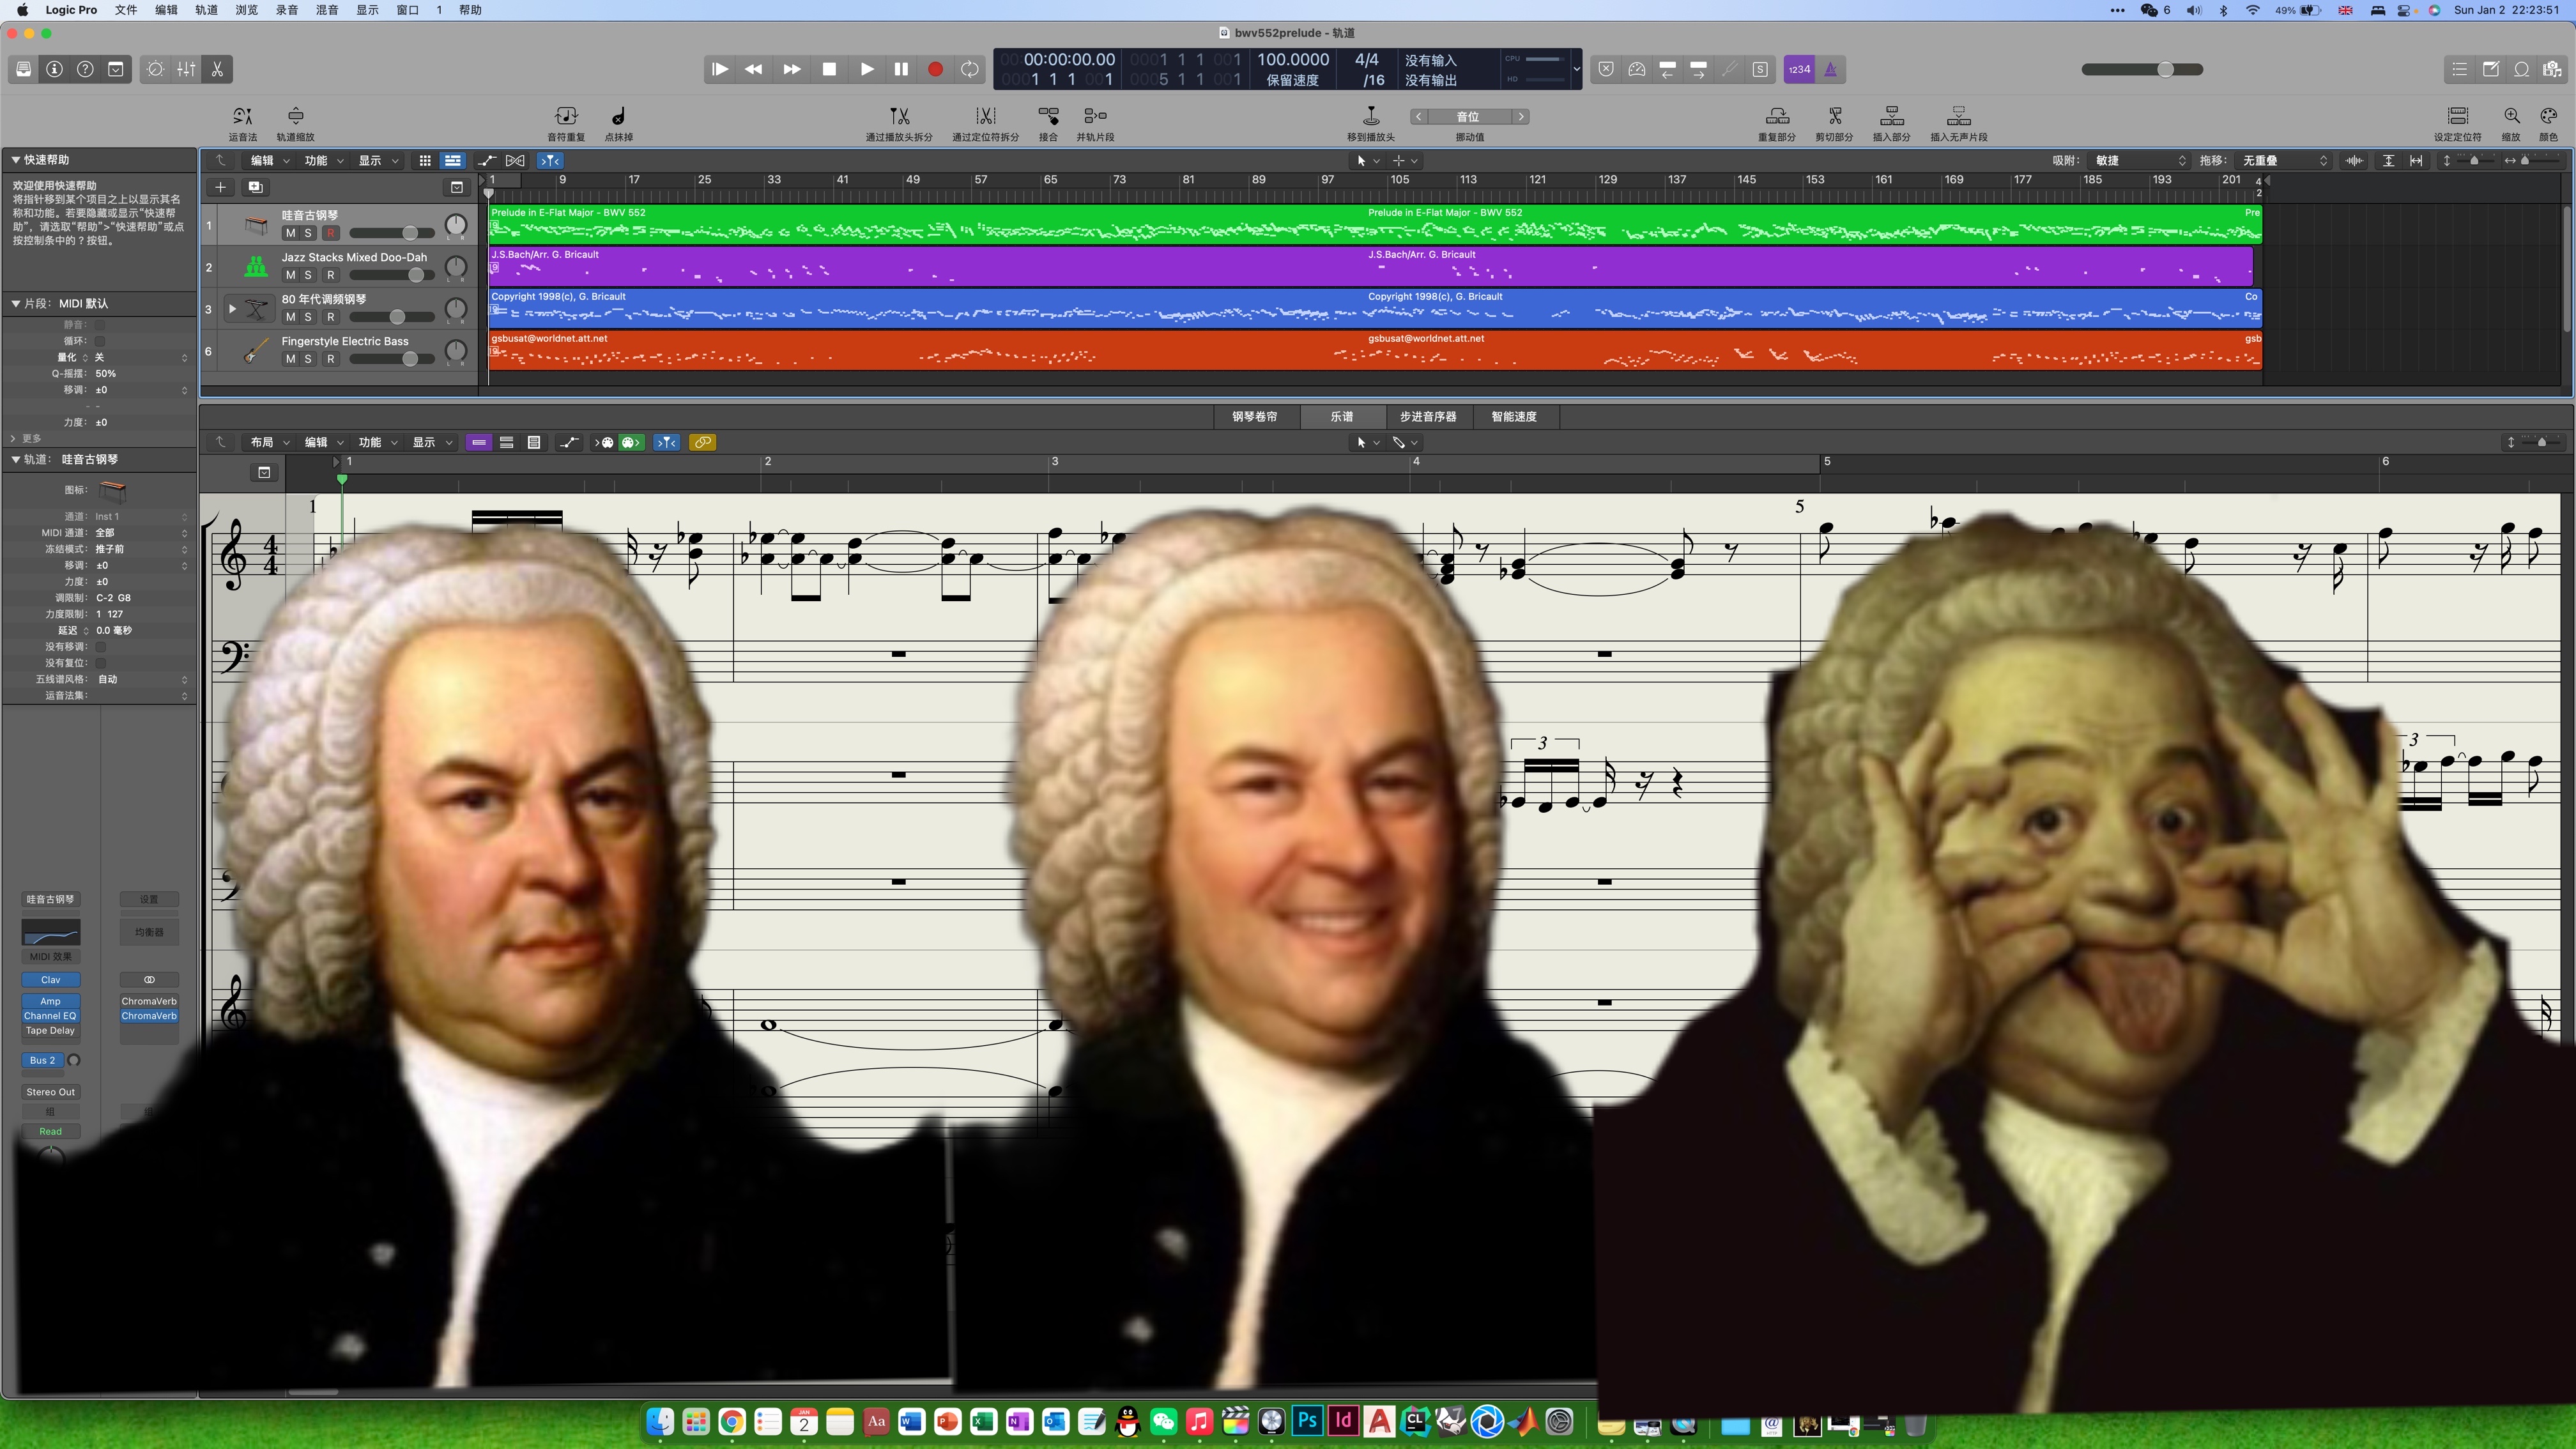The height and width of the screenshot is (1449, 2576).
Task: Click the MIDI link button in score editor
Action: (x=702, y=442)
